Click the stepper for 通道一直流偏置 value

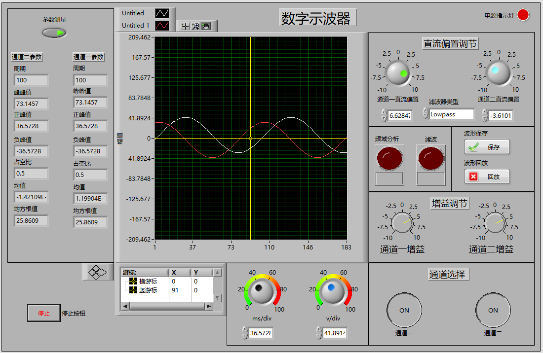384,115
